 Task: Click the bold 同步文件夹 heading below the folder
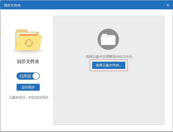click(x=28, y=61)
